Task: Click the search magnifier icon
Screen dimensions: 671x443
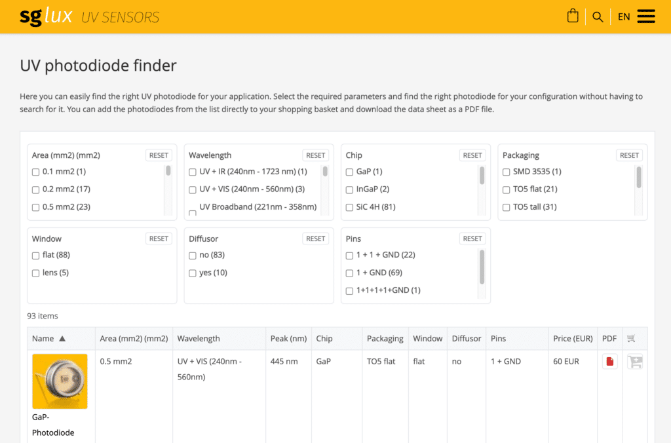Action: click(x=598, y=17)
